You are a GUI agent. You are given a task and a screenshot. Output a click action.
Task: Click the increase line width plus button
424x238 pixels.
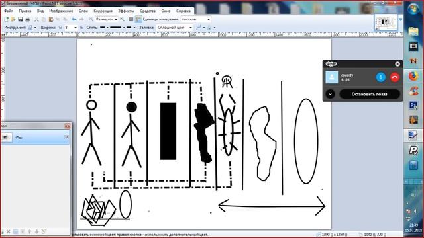click(x=81, y=28)
